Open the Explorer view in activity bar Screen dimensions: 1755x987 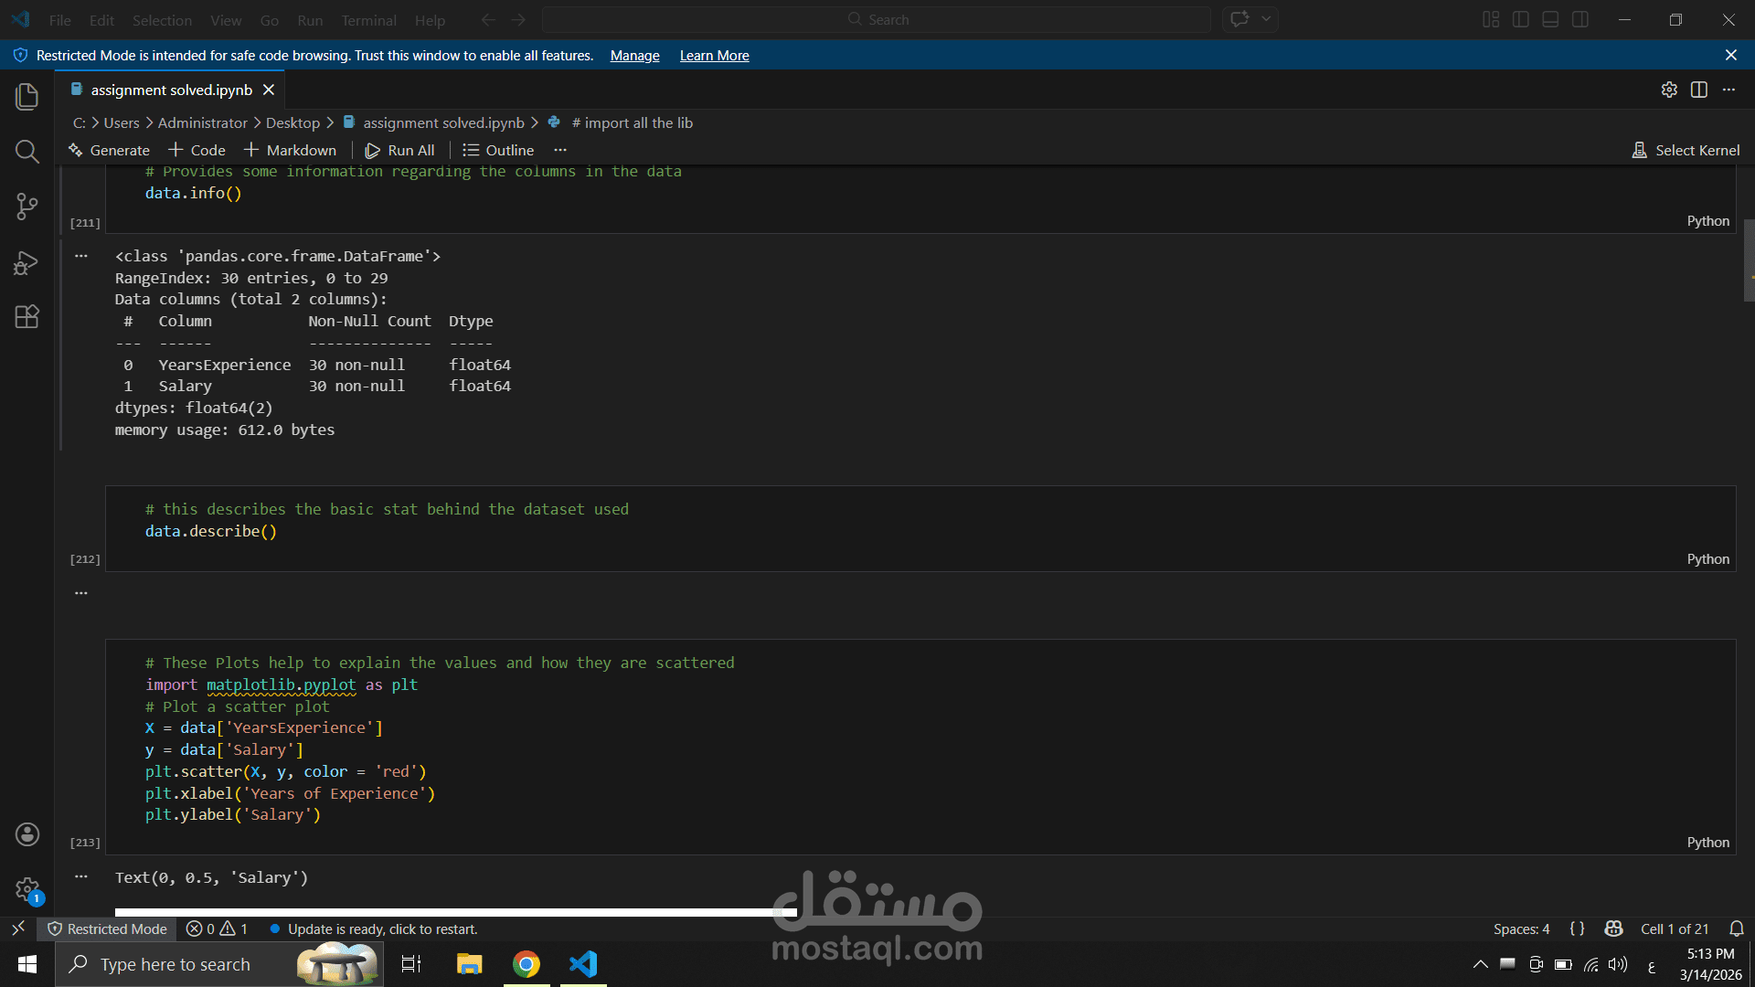pos(27,97)
